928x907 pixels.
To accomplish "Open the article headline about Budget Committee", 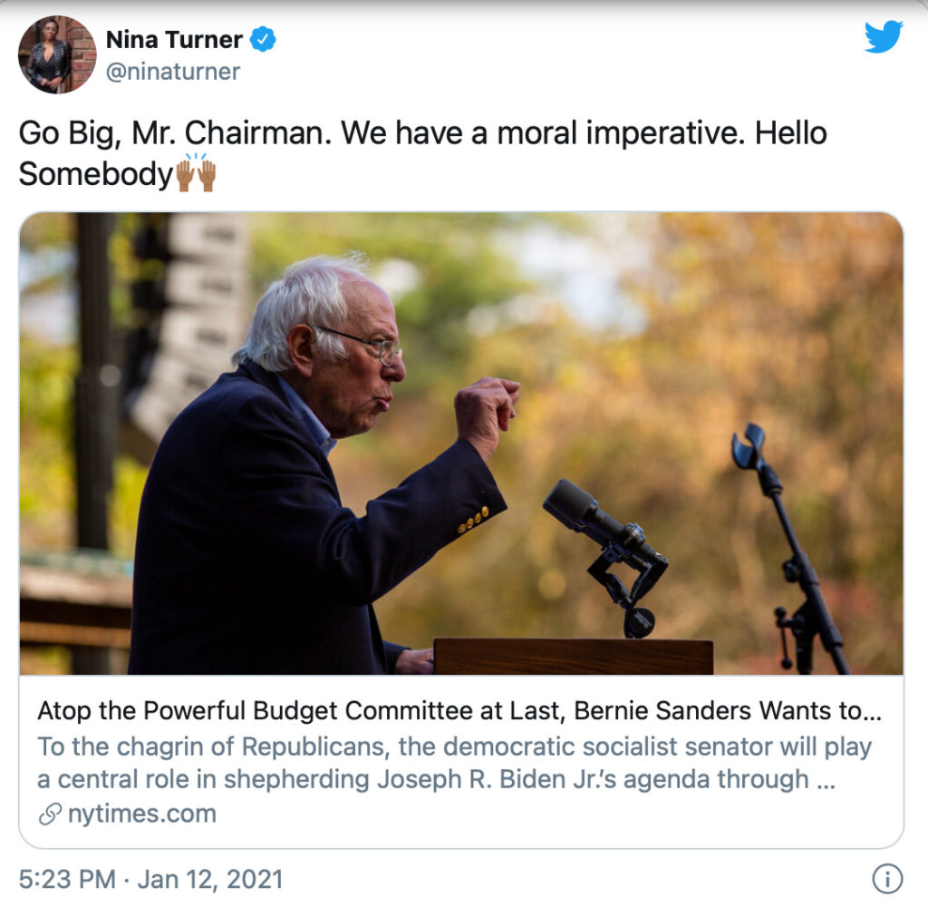I will point(459,711).
